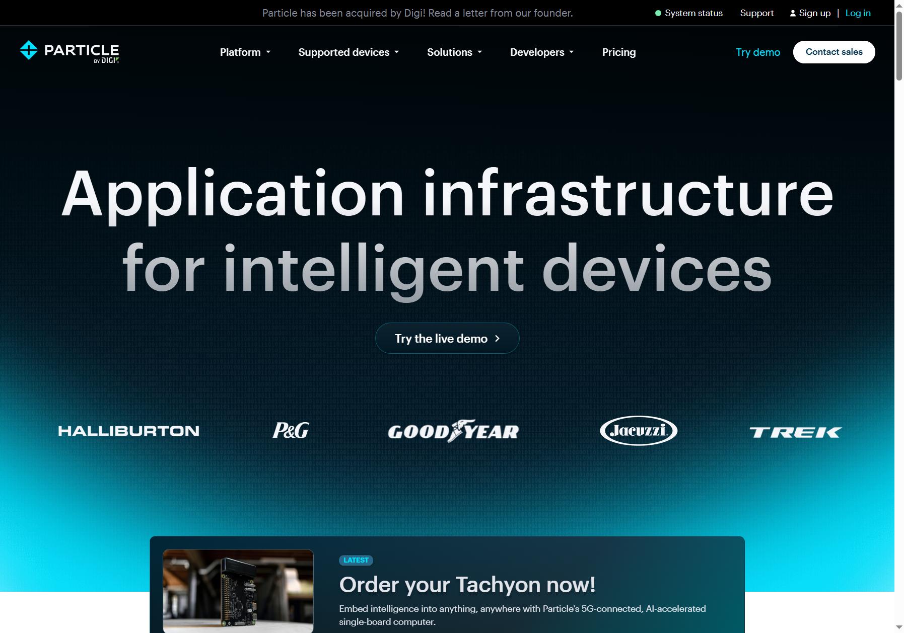
Task: Click the Jacuzzi logo
Action: (x=639, y=431)
